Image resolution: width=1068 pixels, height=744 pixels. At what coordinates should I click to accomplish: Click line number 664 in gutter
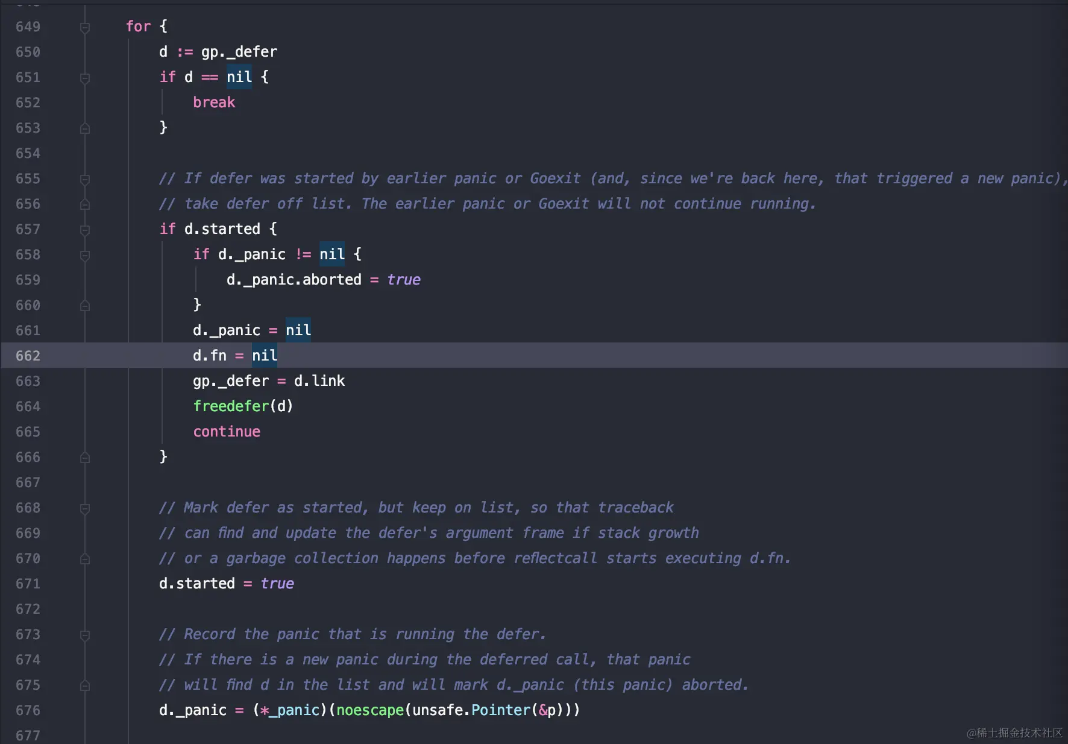(x=28, y=406)
